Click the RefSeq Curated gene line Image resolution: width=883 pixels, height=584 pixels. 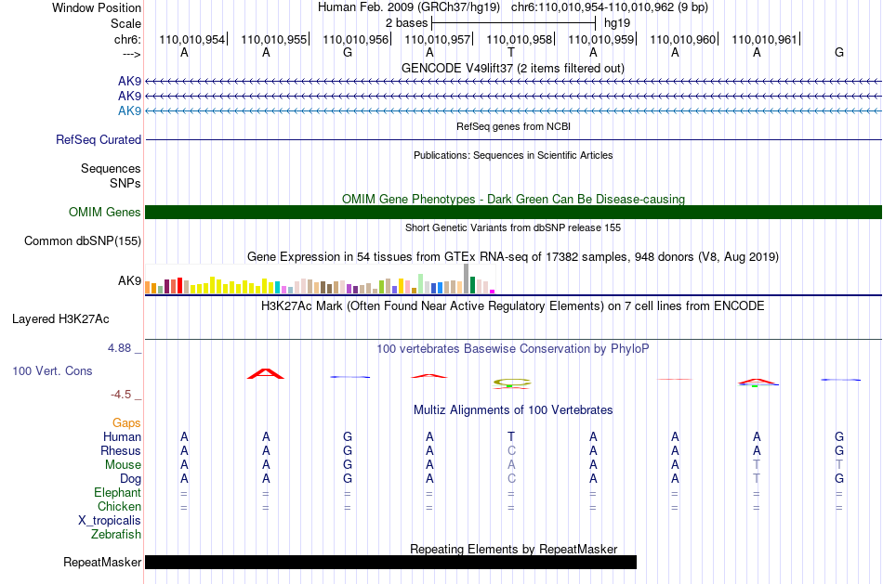point(513,139)
